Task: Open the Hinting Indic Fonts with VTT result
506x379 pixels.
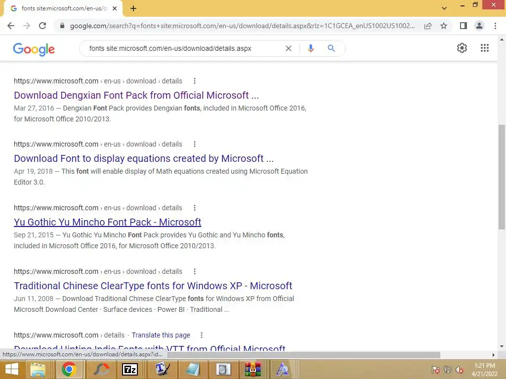Action: (x=150, y=348)
